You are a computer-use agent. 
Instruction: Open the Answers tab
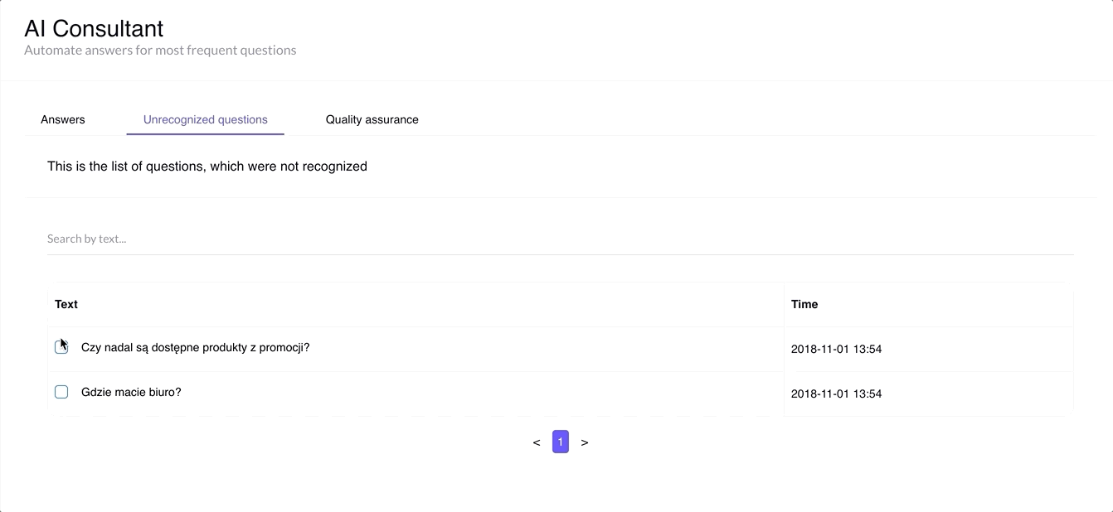click(63, 119)
